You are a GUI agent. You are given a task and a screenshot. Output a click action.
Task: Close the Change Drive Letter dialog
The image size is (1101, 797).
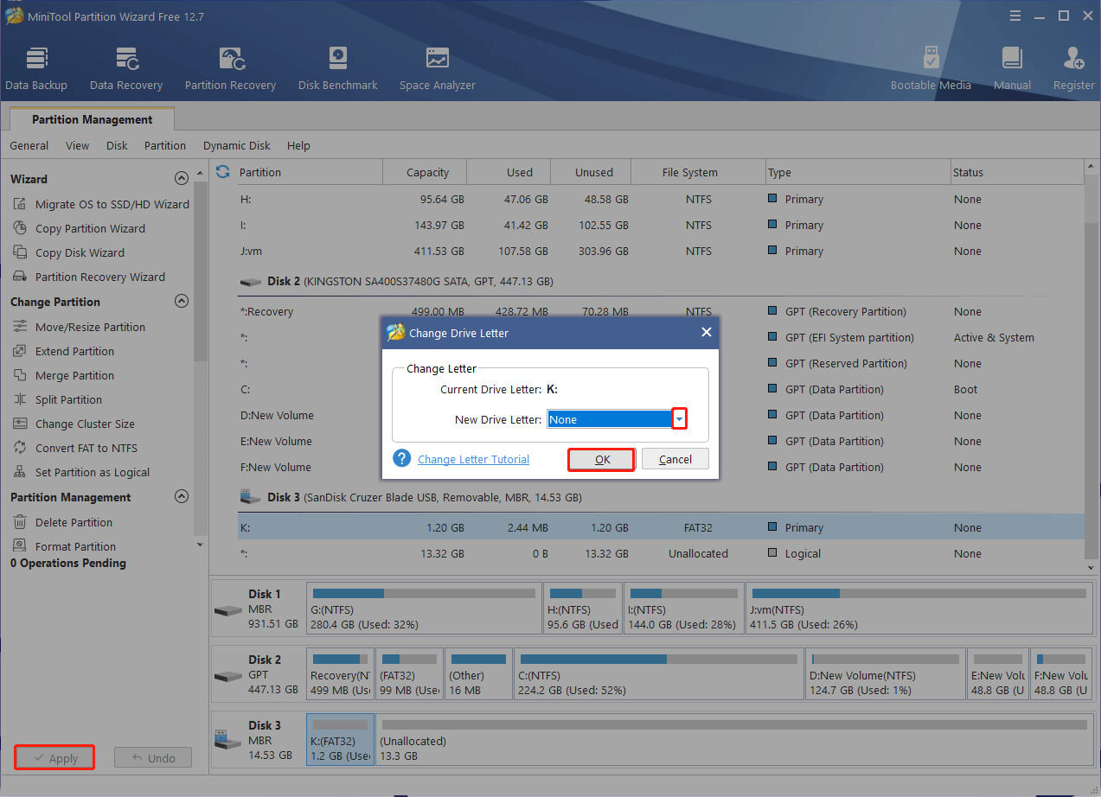(x=706, y=332)
